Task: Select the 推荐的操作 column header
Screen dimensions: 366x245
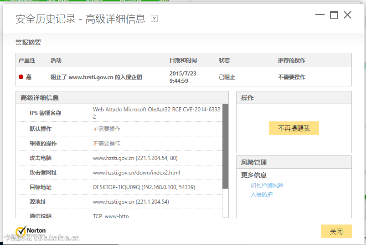Action: click(x=292, y=60)
